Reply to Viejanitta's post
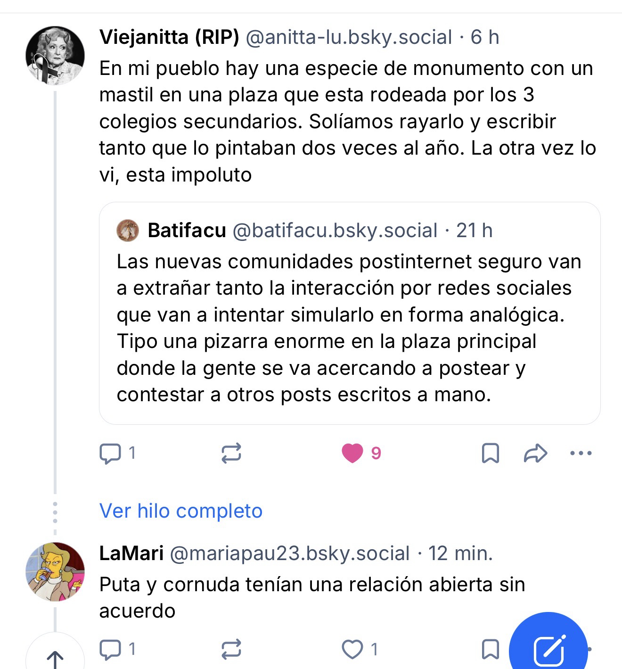This screenshot has width=622, height=669. pos(110,454)
